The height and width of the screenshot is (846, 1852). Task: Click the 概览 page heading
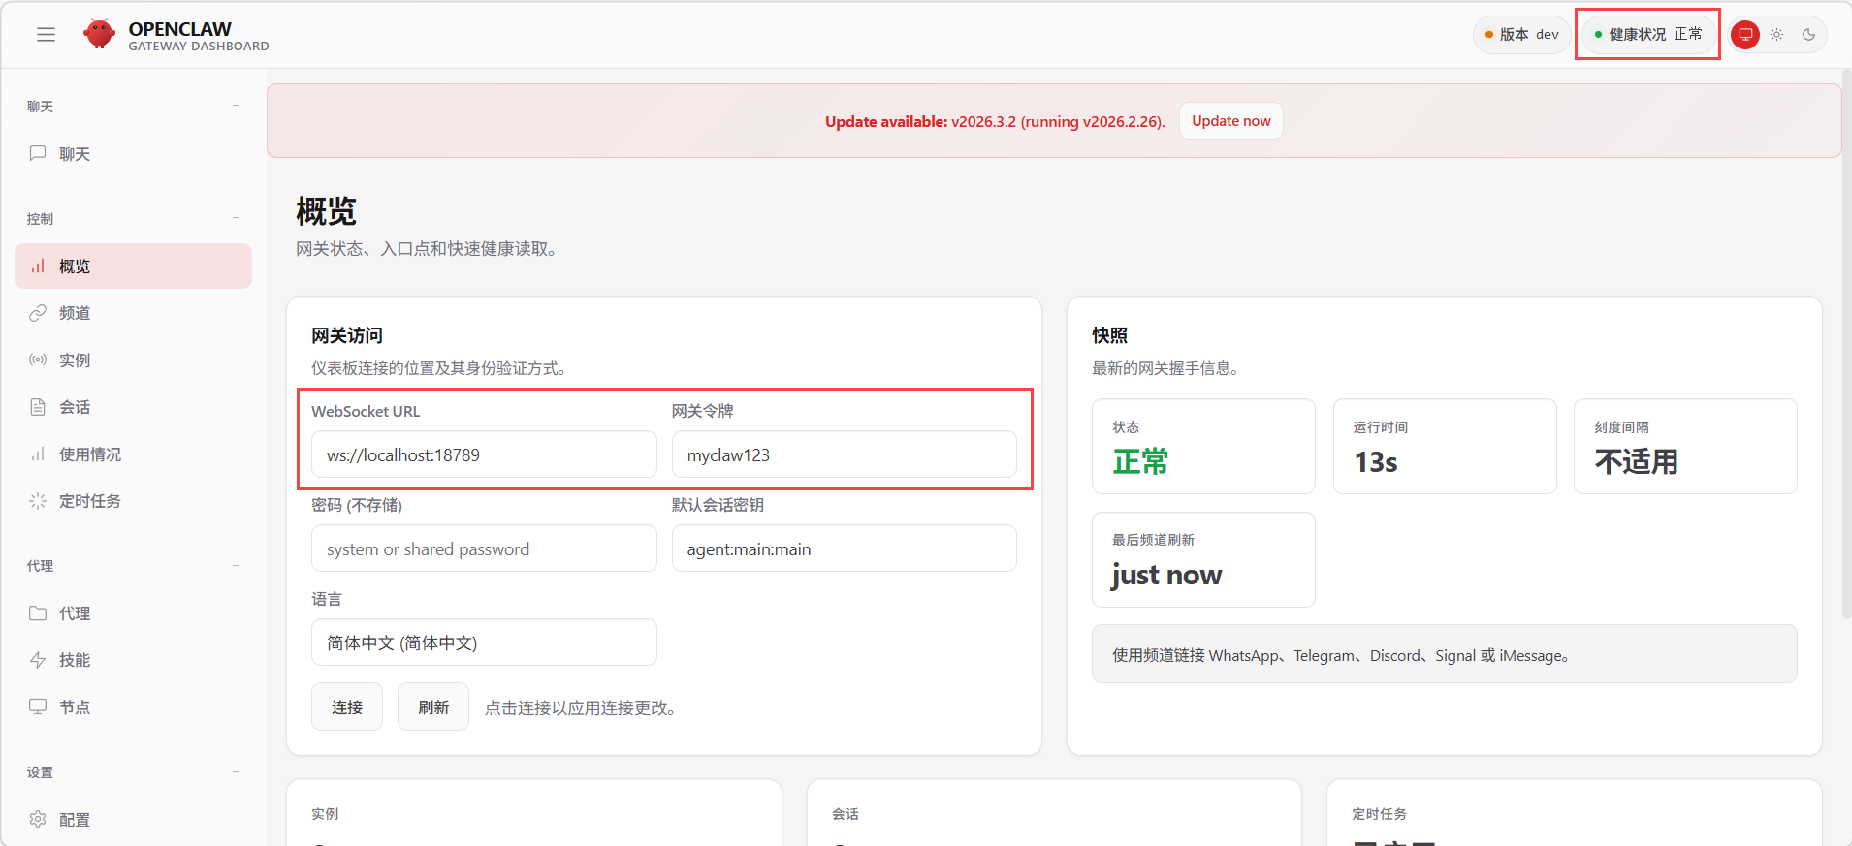(327, 211)
